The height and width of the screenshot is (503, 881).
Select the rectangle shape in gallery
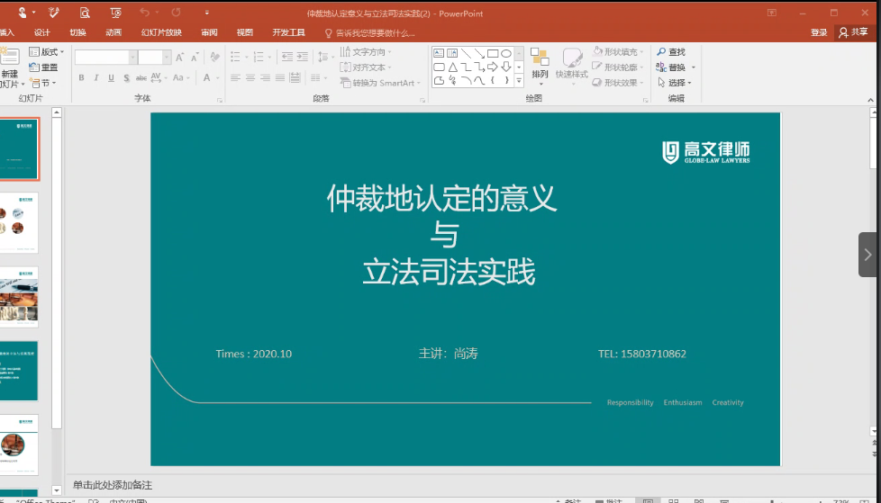pos(493,53)
